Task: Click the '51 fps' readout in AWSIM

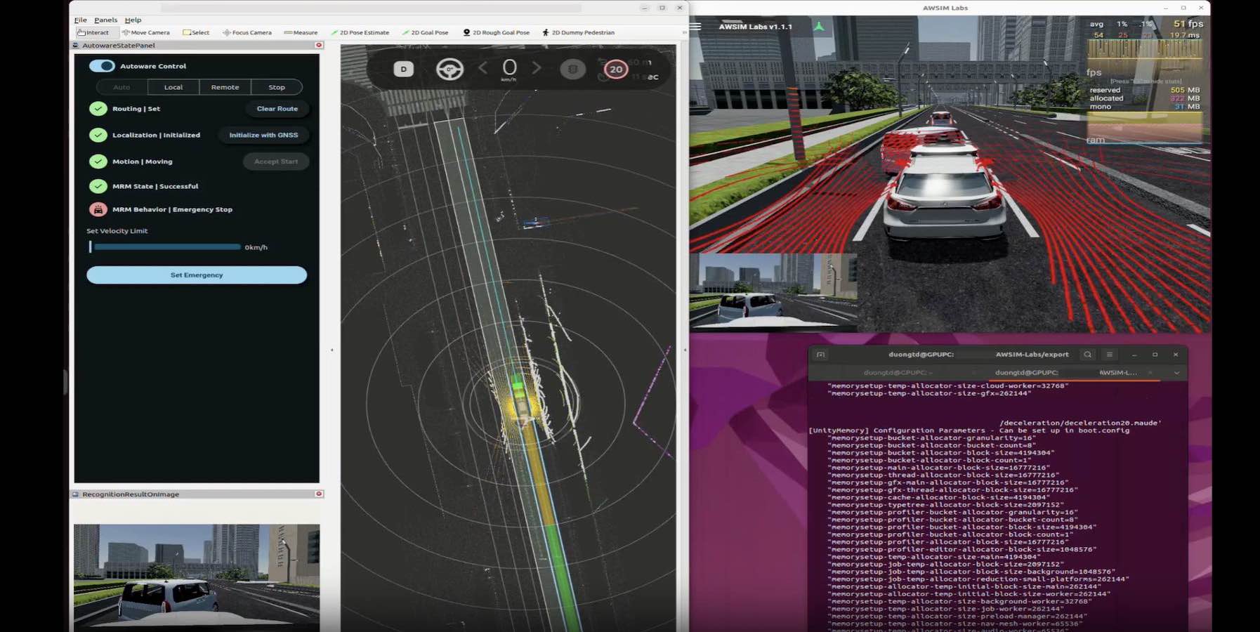Action: 1188,24
